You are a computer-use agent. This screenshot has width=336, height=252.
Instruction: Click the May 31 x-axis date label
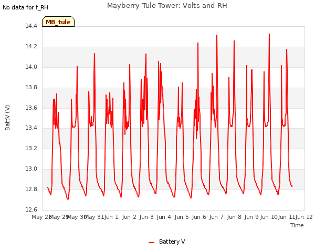94,217
